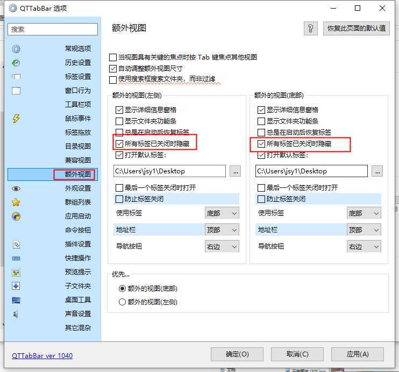Open 标签拖放 settings page
Image resolution: width=399 pixels, height=372 pixels.
click(x=53, y=133)
